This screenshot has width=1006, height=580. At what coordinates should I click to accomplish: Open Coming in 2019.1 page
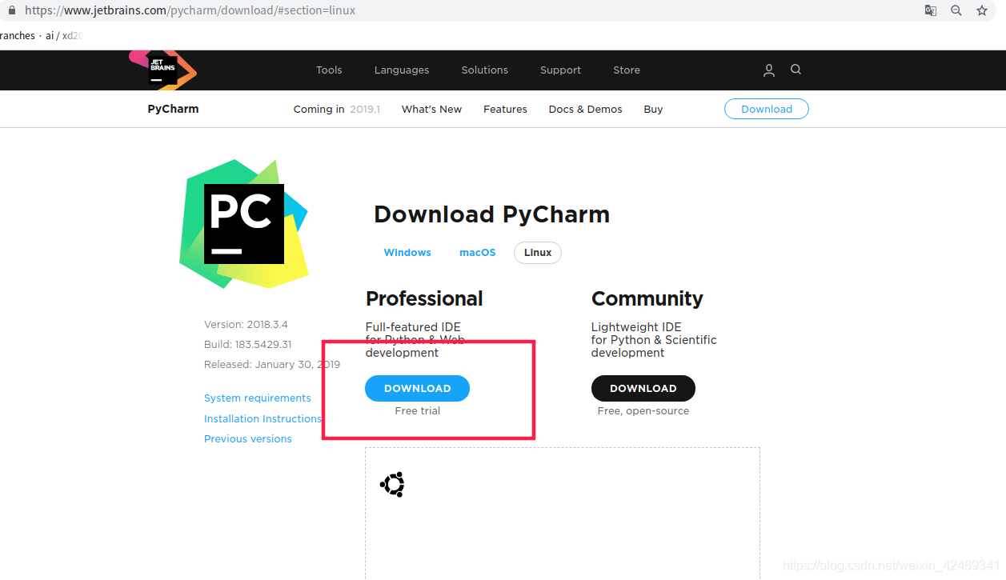pyautogui.click(x=337, y=110)
